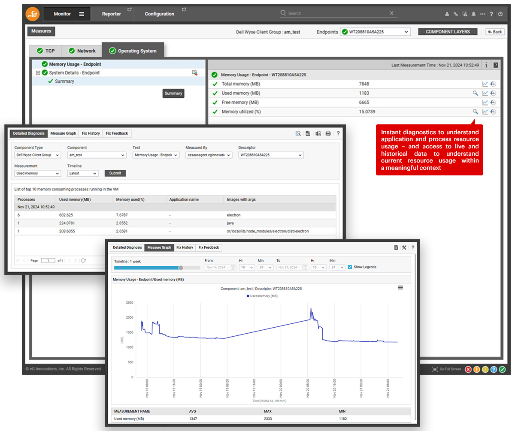Select the Operating System layer tab
This screenshot has height=431, width=515.
click(x=133, y=51)
